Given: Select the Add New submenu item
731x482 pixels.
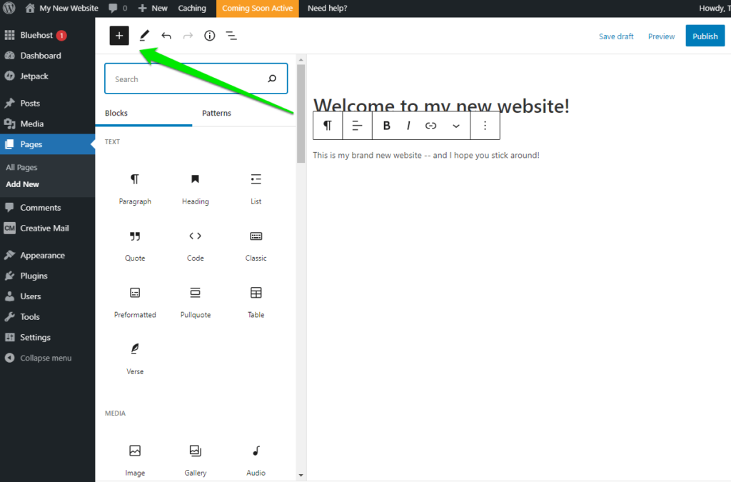Looking at the screenshot, I should click(x=22, y=184).
